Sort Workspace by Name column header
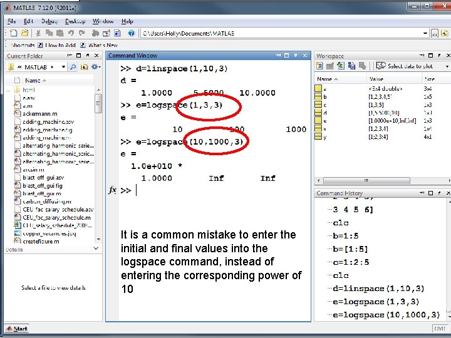 [x=341, y=79]
